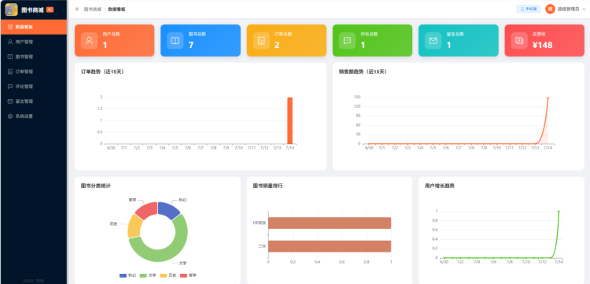Click the red 哲学 legend color swatch
The width and height of the screenshot is (590, 284).
pyautogui.click(x=183, y=275)
